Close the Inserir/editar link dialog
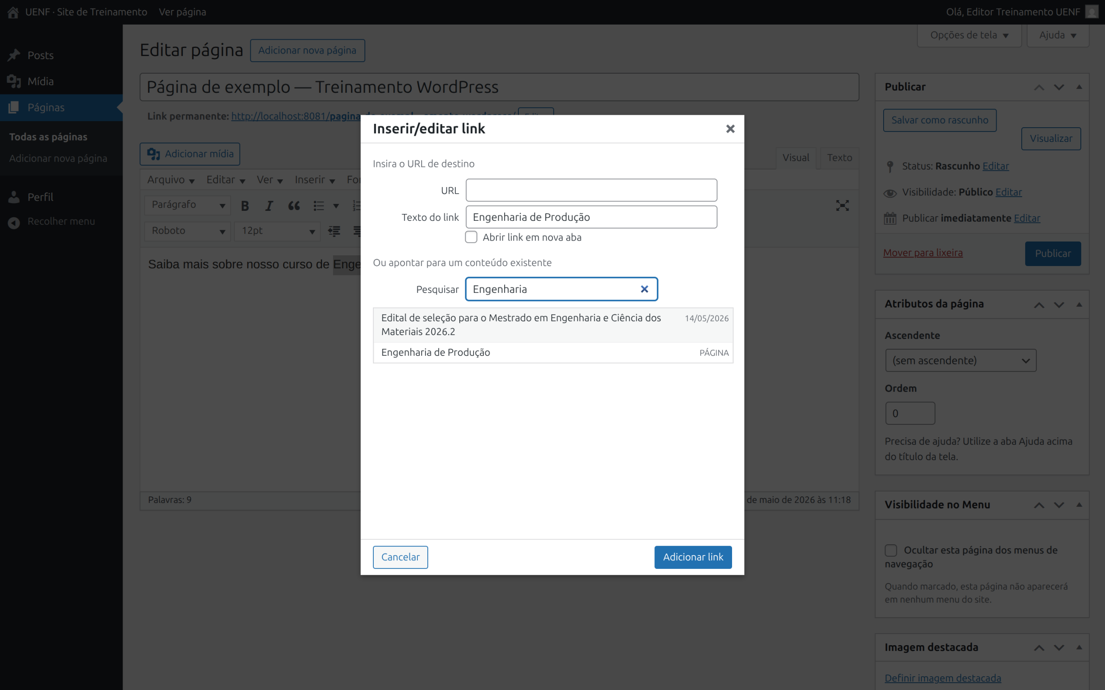Image resolution: width=1105 pixels, height=690 pixels. [x=730, y=129]
